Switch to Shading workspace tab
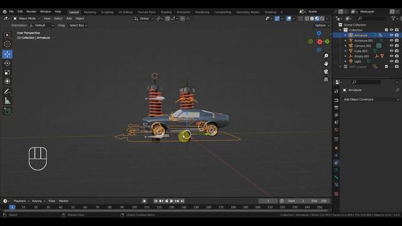This screenshot has width=402, height=226. [166, 12]
